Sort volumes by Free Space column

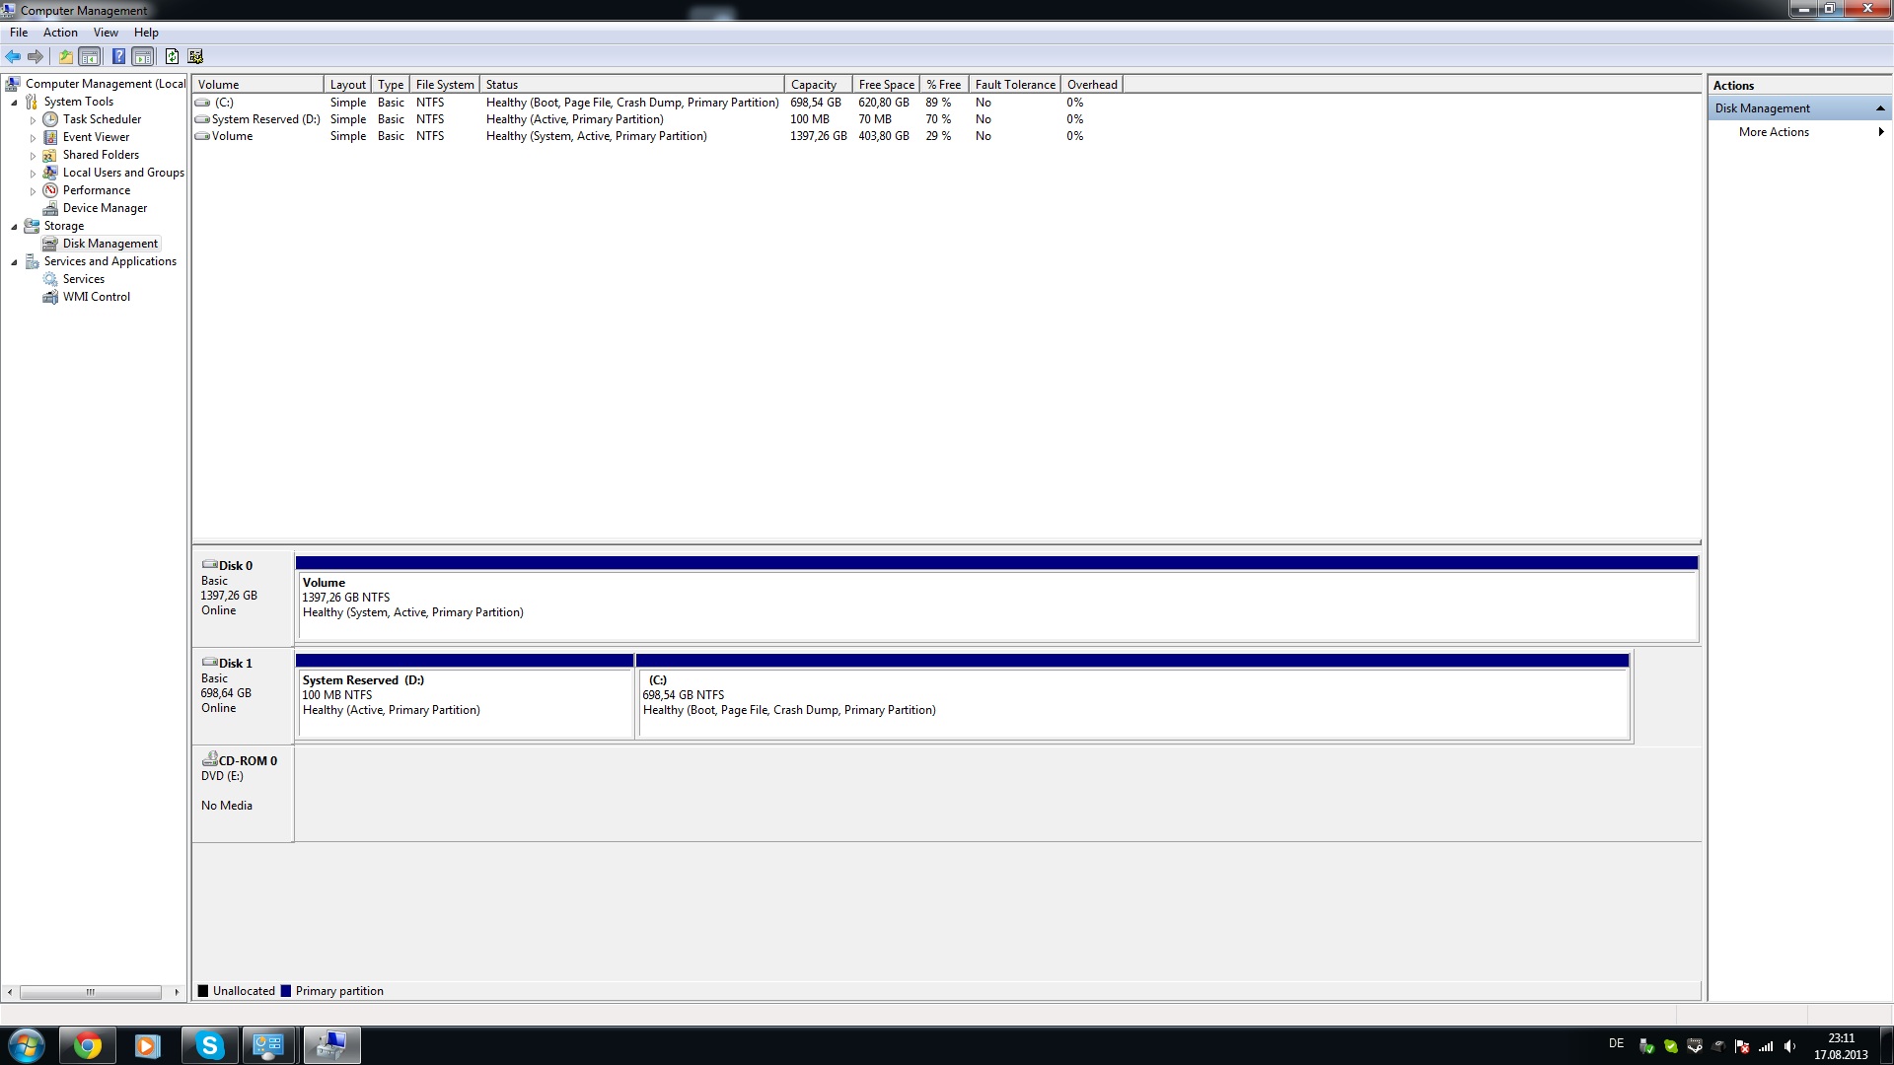[x=886, y=85]
